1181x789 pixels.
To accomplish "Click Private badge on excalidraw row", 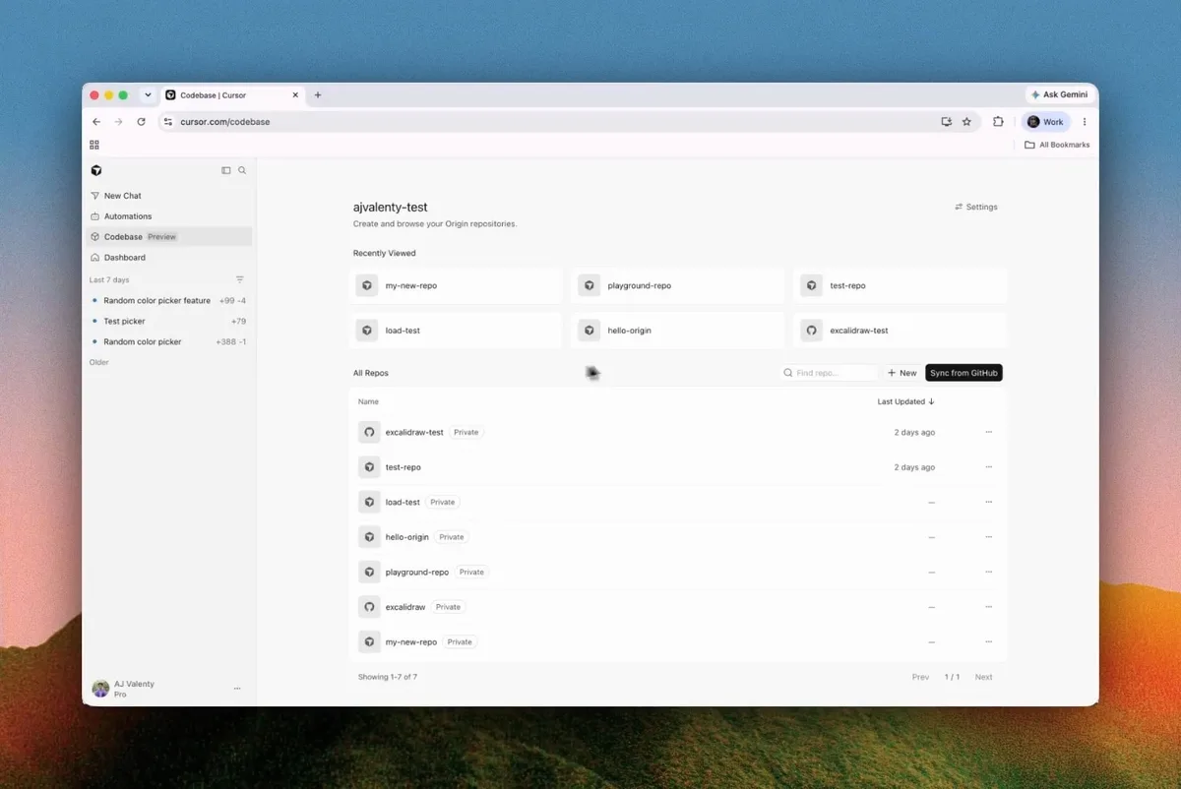I will [x=448, y=607].
